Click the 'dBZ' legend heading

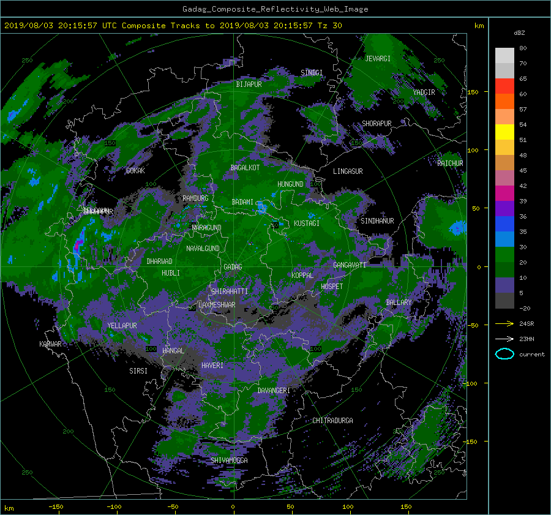point(519,33)
